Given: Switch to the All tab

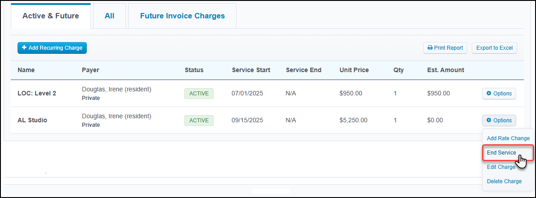Looking at the screenshot, I should coord(109,16).
